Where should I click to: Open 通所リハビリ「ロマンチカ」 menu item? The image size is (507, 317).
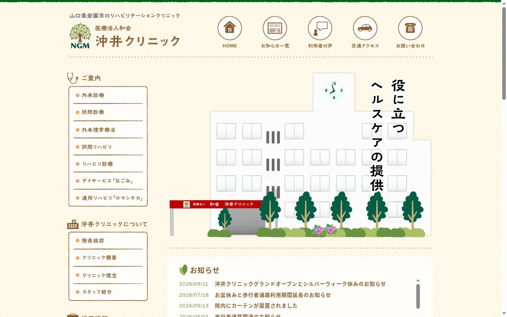[108, 198]
